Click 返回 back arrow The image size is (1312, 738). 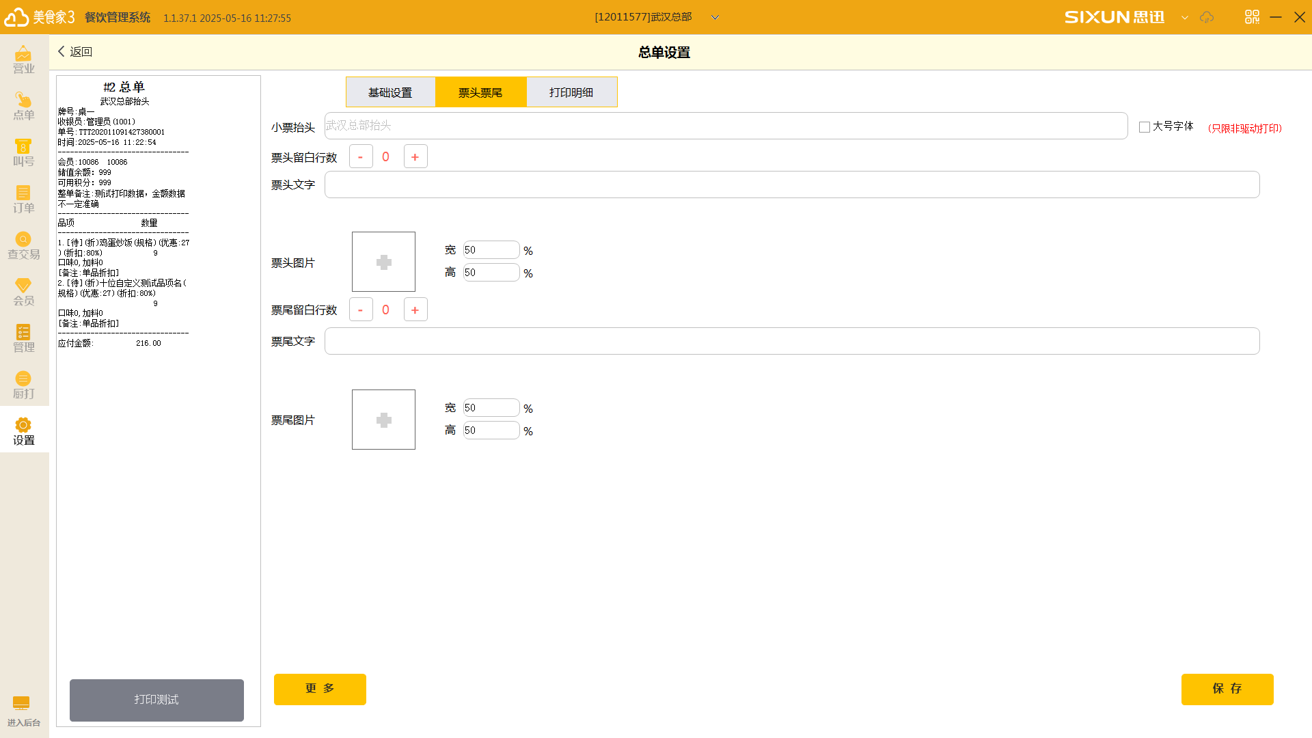pos(74,52)
